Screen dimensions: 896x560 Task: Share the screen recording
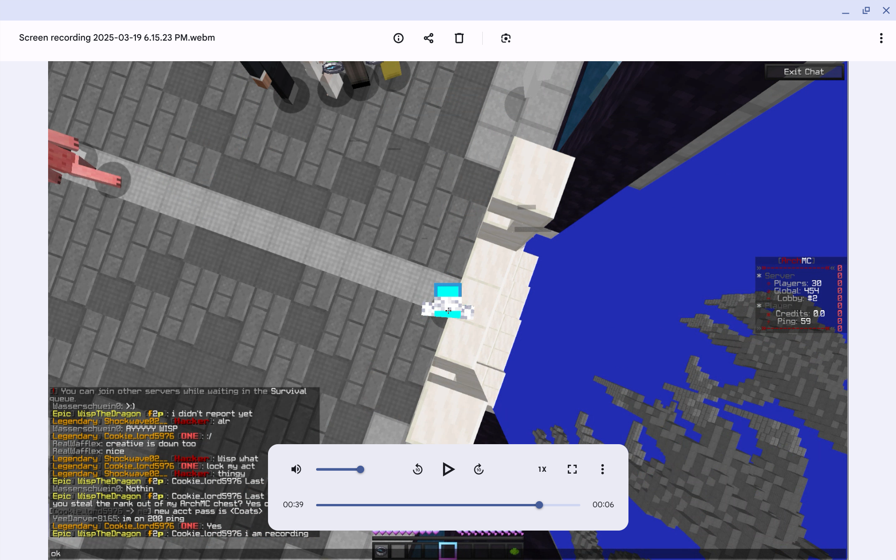[x=429, y=38]
